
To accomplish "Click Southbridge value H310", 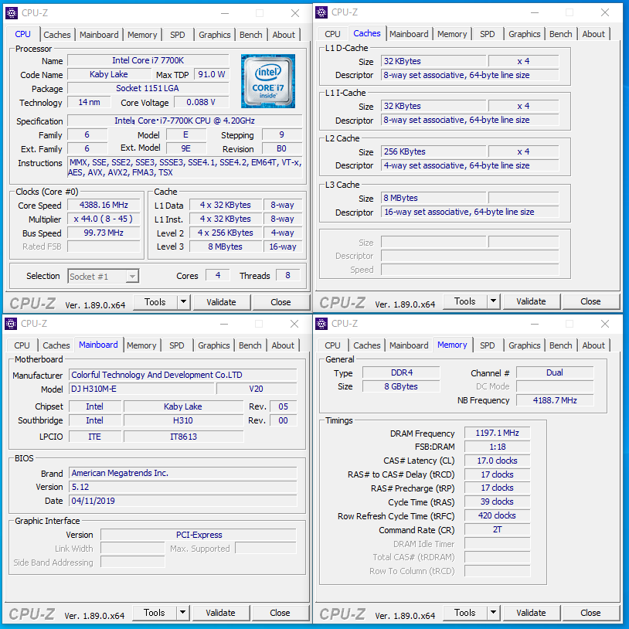I will pos(183,420).
